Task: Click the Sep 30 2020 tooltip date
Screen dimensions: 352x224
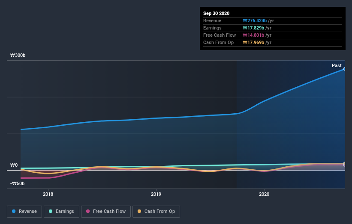Action: pyautogui.click(x=216, y=13)
